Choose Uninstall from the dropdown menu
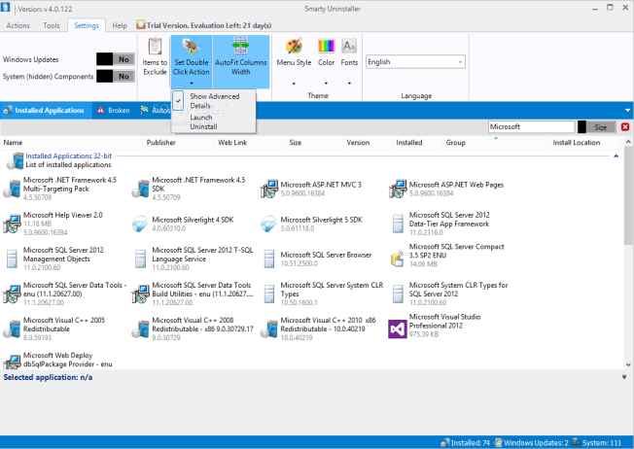This screenshot has height=449, width=634. point(203,127)
